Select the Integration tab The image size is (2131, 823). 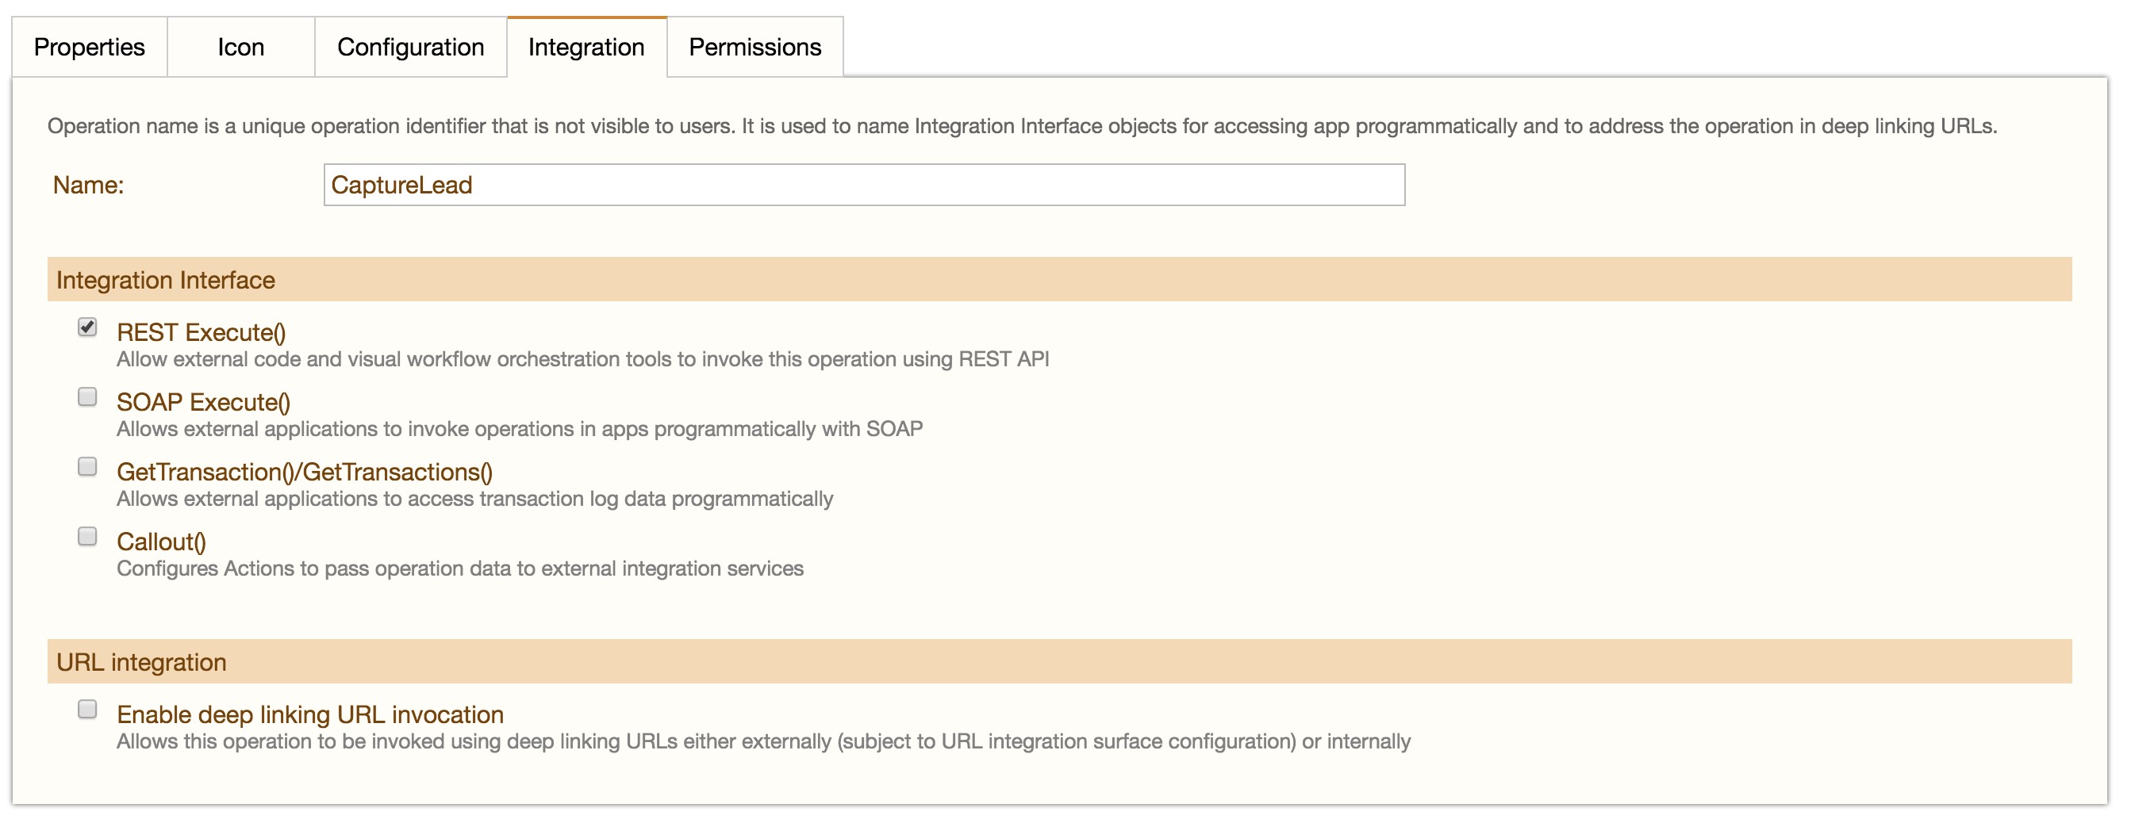(x=586, y=47)
